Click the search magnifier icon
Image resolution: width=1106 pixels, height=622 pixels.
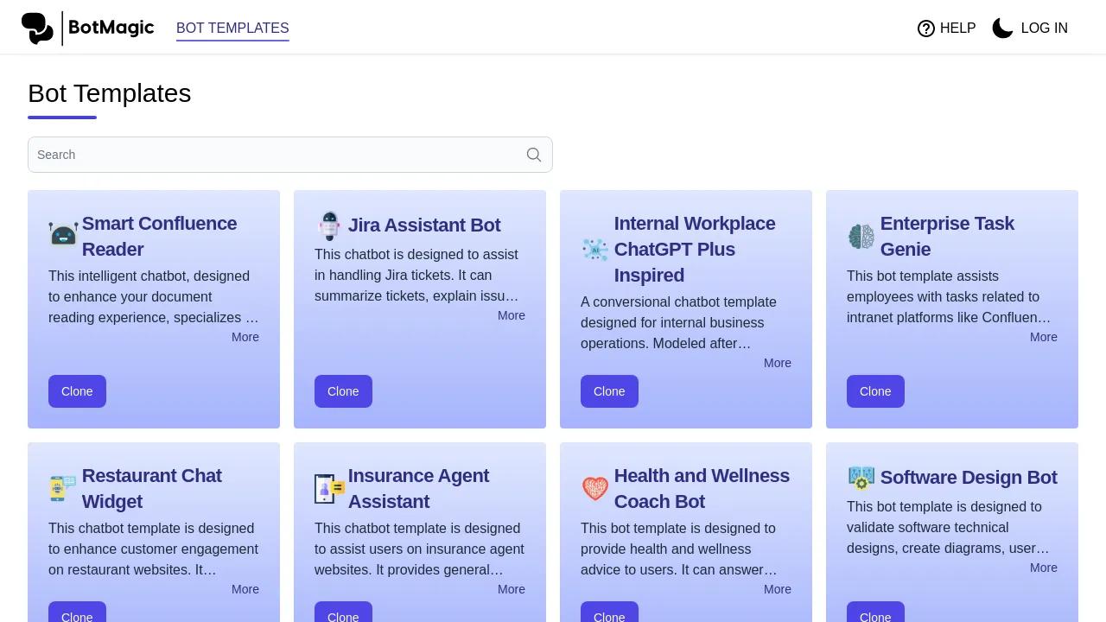click(x=534, y=155)
